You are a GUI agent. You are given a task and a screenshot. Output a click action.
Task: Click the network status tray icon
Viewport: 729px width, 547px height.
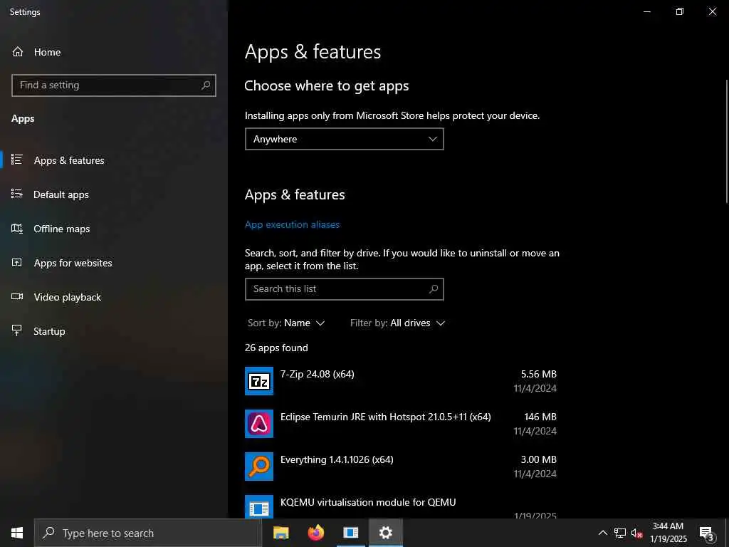[620, 533]
